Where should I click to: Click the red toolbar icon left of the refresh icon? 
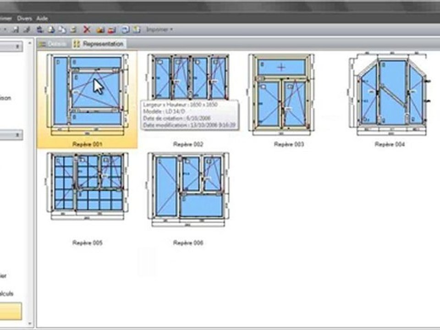pos(112,29)
